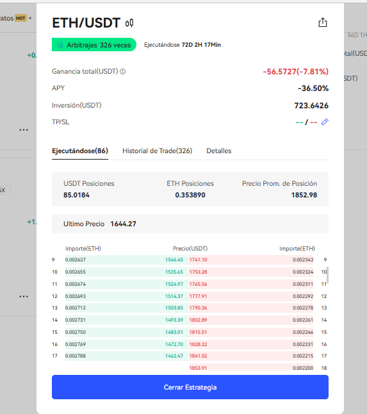Click the Ultimo Precio value 1644.27
The height and width of the screenshot is (414, 367).
(x=123, y=224)
